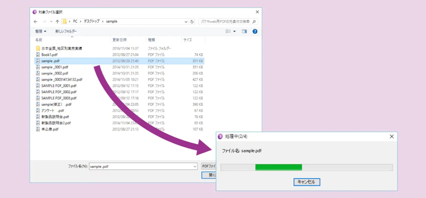Click the green progress bar
This screenshot has width=426, height=198.
278,167
